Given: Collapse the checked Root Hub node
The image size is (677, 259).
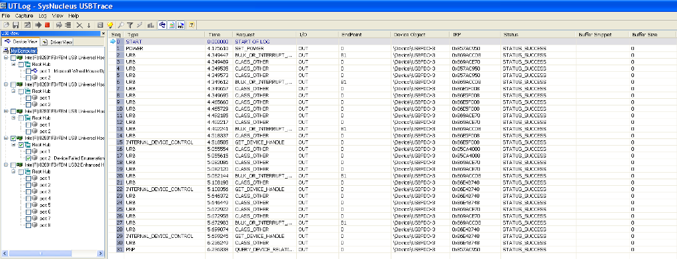Looking at the screenshot, I should [14, 145].
